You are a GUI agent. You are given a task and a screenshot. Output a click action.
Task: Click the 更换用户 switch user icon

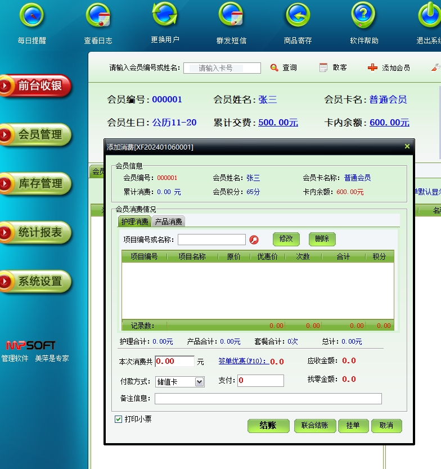coord(165,15)
